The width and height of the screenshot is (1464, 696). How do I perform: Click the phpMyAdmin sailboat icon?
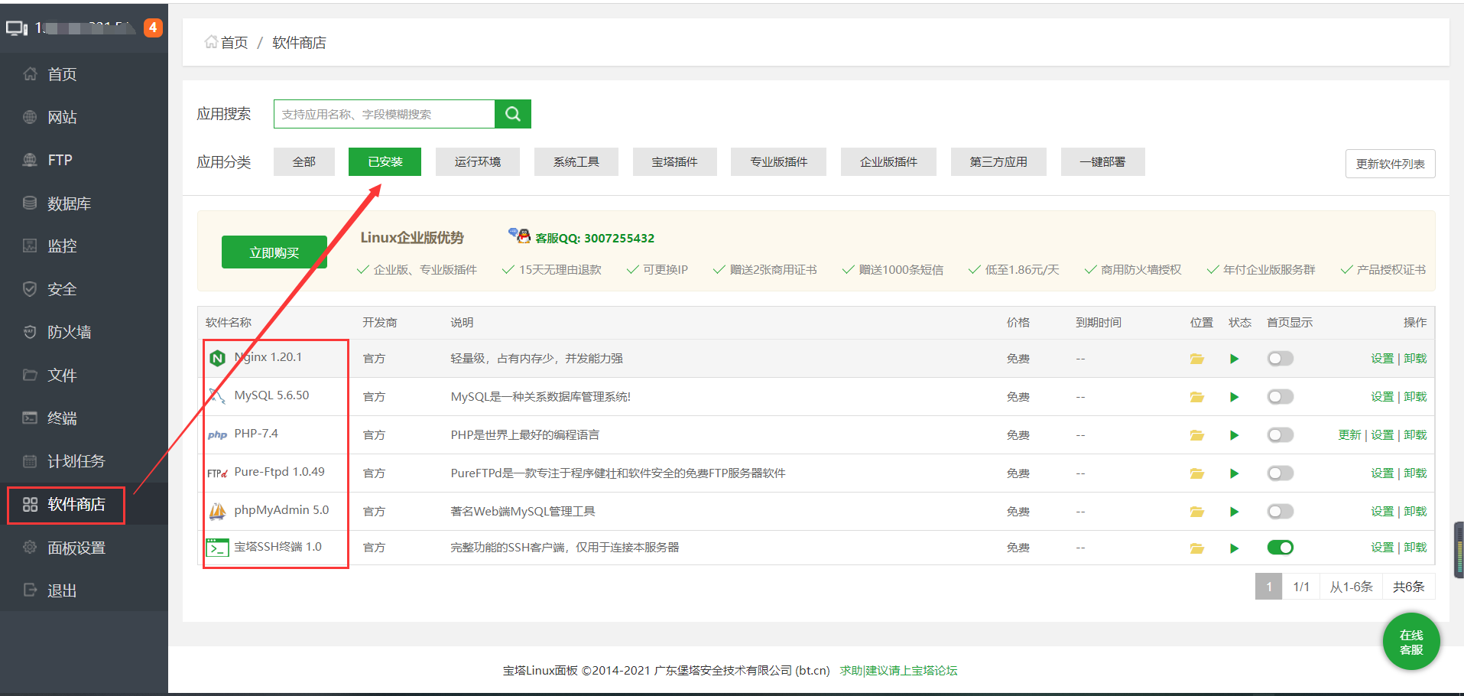(x=217, y=511)
